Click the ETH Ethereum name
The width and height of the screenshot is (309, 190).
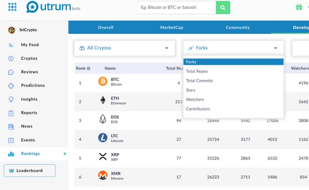click(x=119, y=101)
